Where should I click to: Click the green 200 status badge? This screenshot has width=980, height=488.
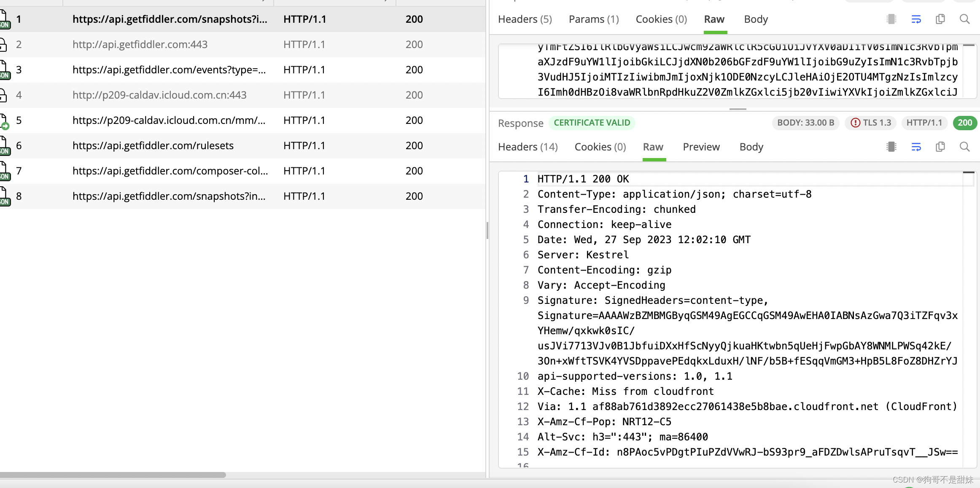tap(965, 123)
